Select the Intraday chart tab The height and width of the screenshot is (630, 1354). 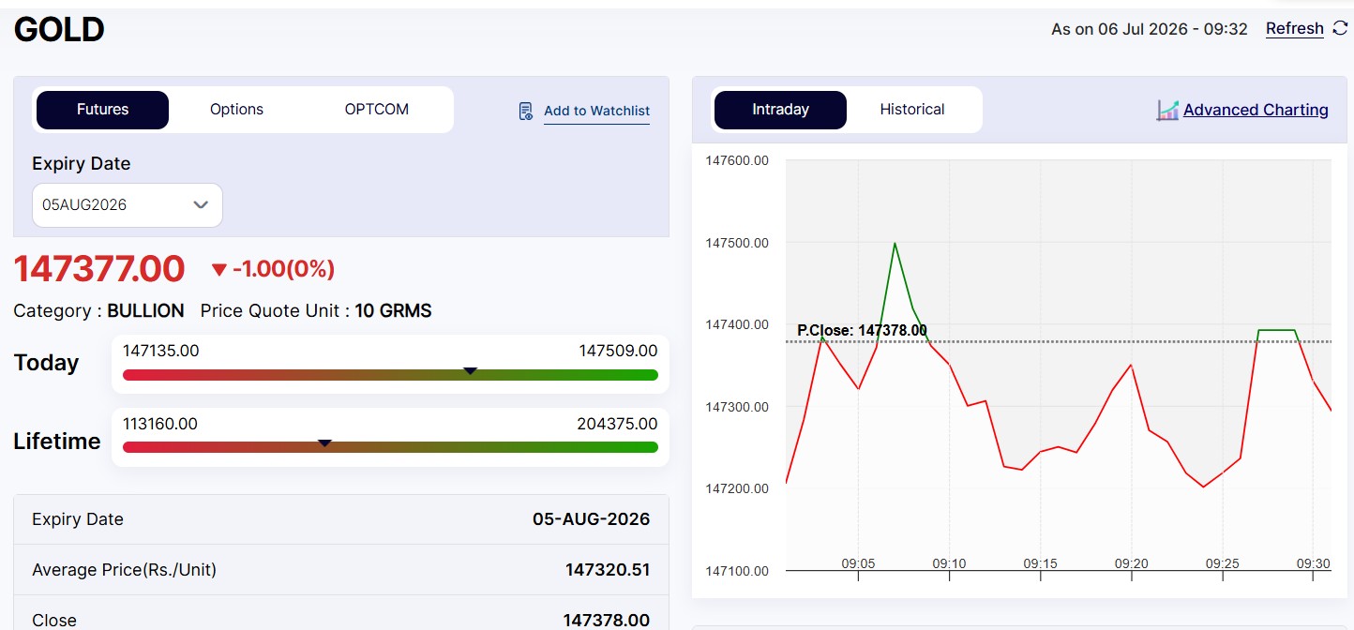(x=780, y=110)
